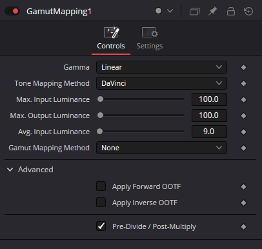Add keyframe for Avg. Input Luminance
Viewport: 262px width, 249px height.
point(243,132)
